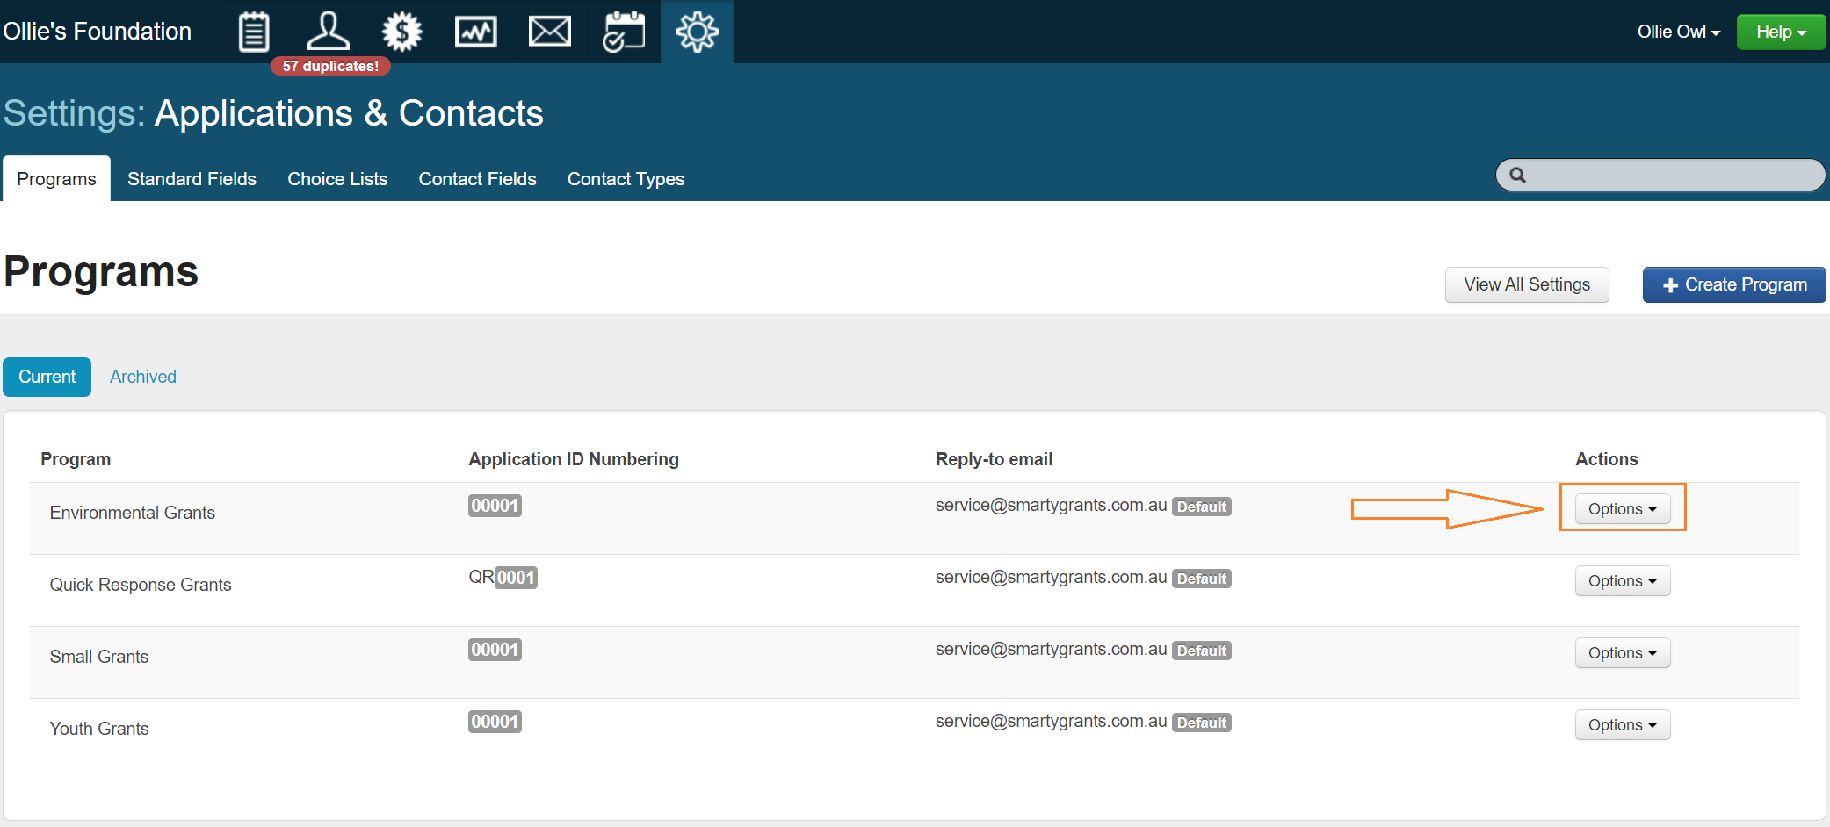Click into the search input field
This screenshot has width=1830, height=827.
tap(1669, 176)
